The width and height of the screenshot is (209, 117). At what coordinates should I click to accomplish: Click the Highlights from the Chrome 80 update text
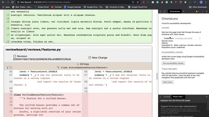(x=175, y=100)
